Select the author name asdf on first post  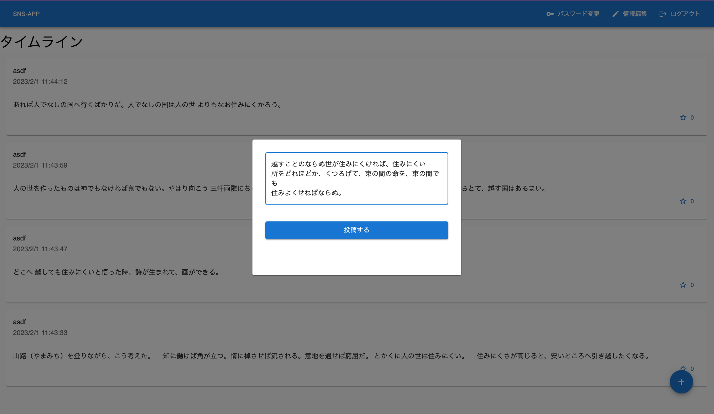(x=20, y=70)
